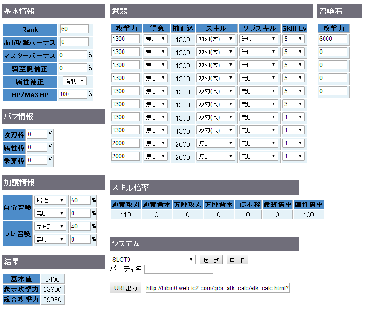Open sixth weapon Skill Lv dropdown showing 3
This screenshot has width=365, height=309.
[x=293, y=104]
